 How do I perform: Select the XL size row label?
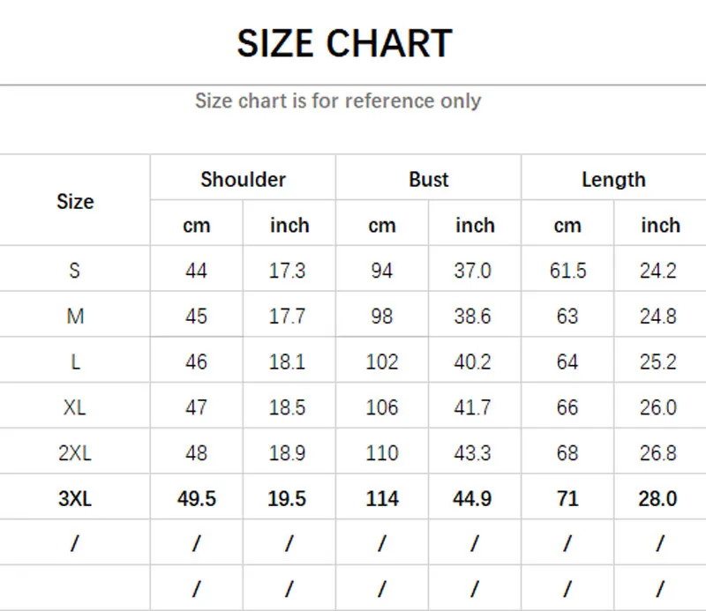[75, 407]
